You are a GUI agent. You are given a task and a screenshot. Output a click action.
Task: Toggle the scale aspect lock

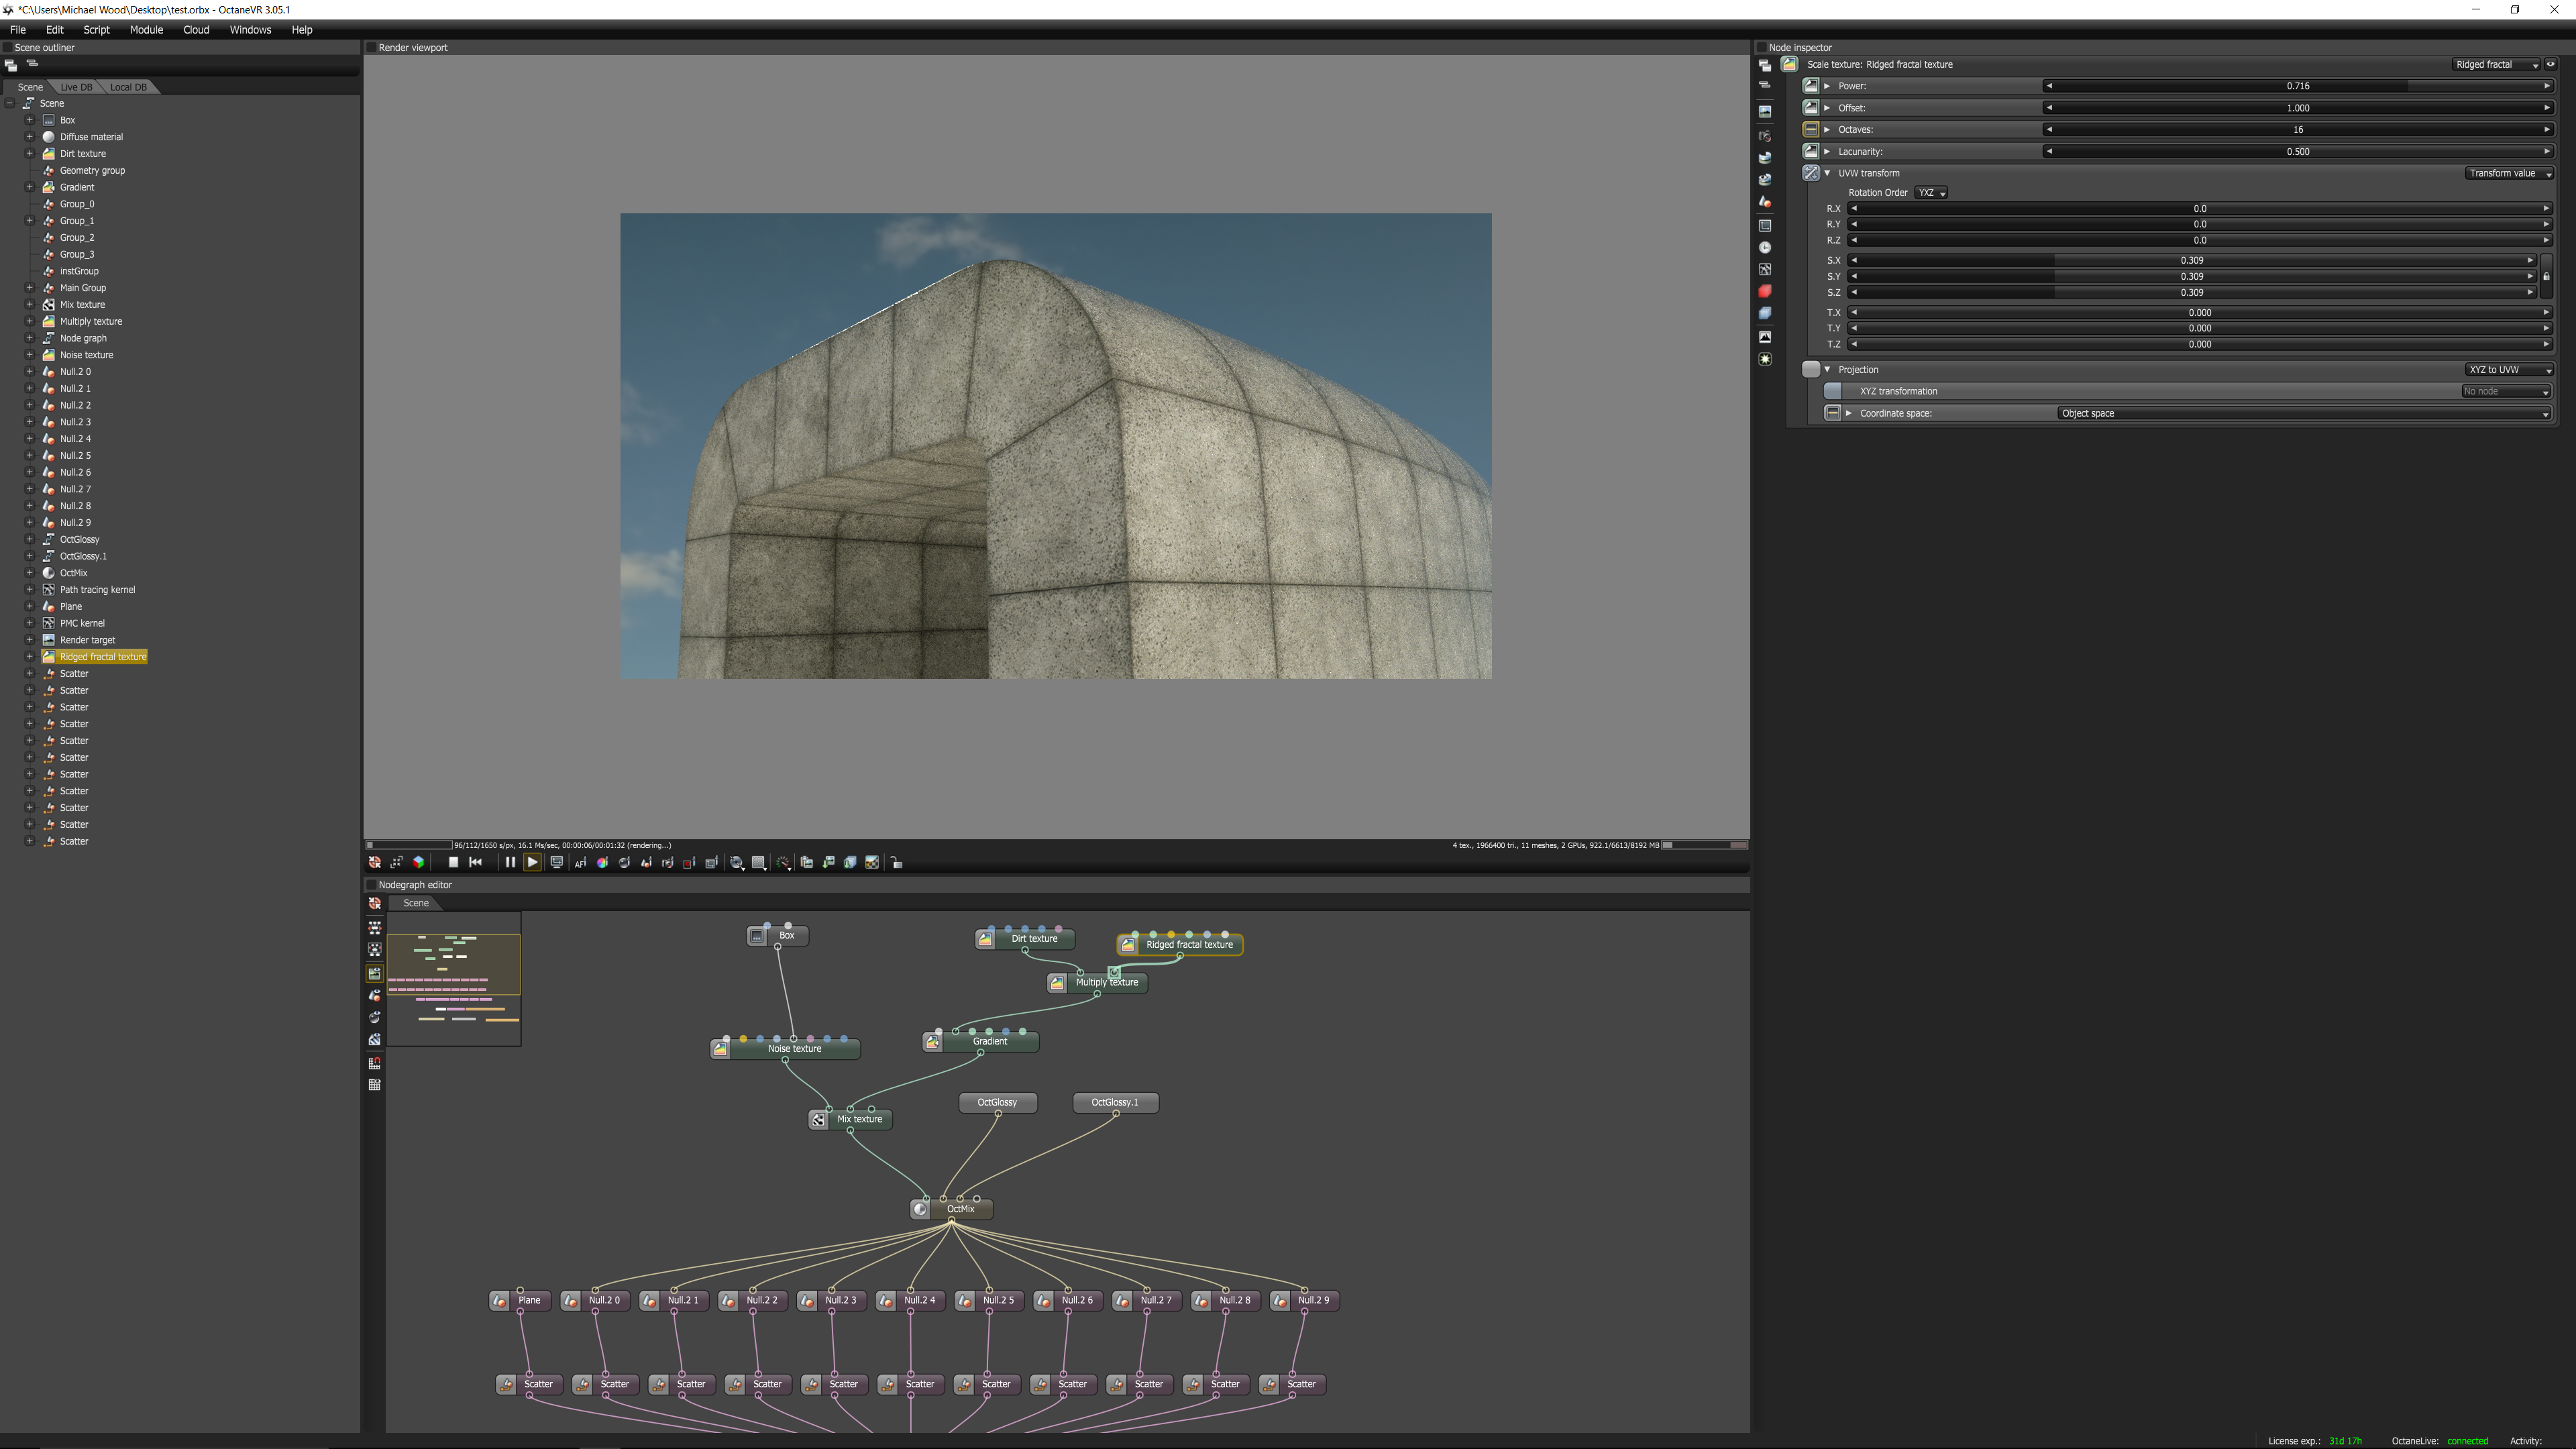[2546, 276]
